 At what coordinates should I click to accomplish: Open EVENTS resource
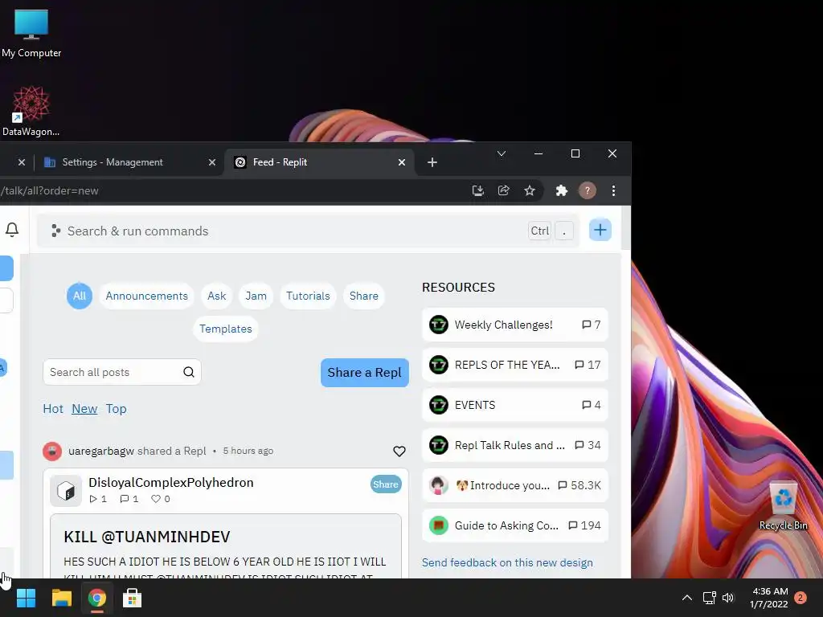(515, 405)
